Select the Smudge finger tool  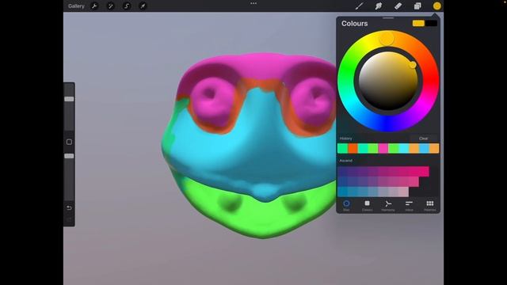pyautogui.click(x=379, y=6)
